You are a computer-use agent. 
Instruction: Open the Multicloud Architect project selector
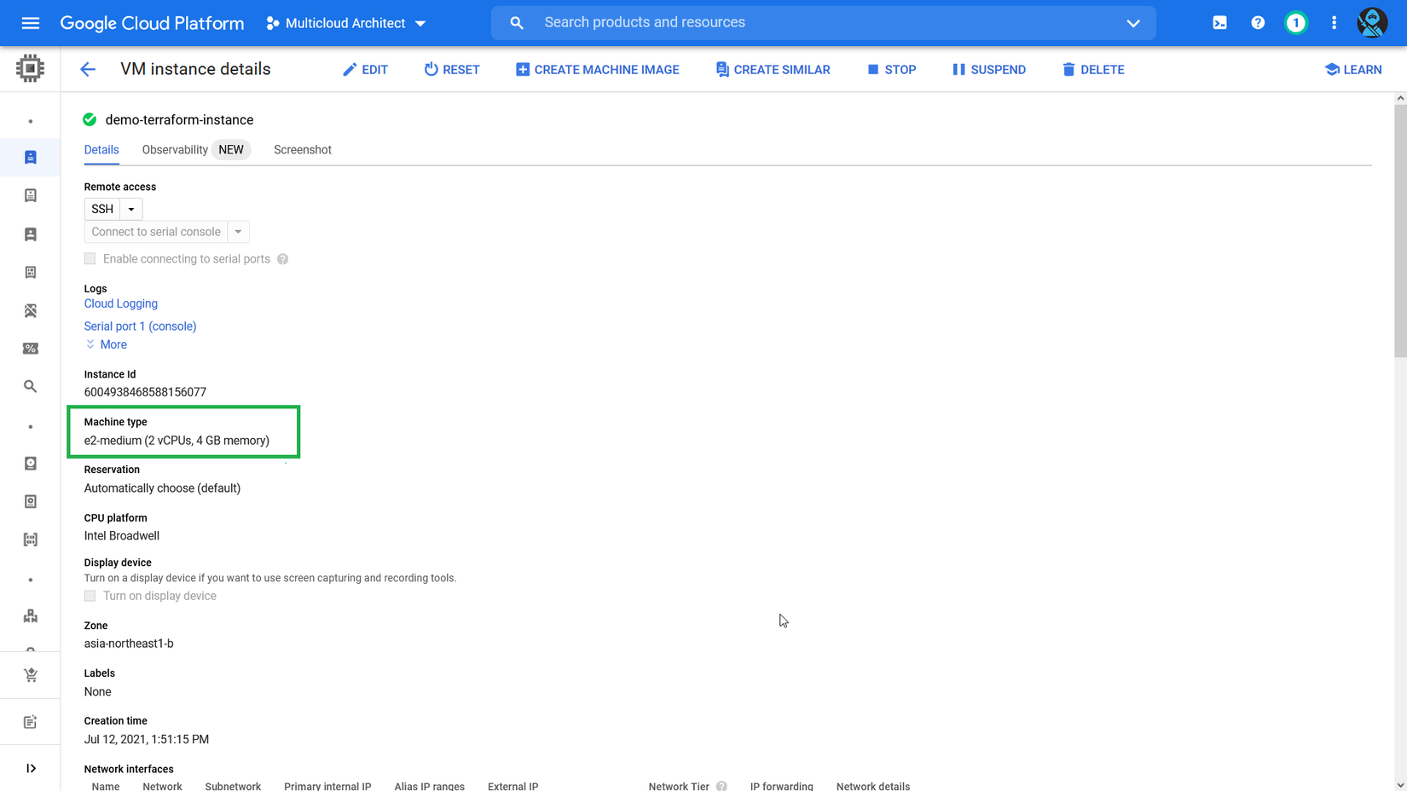(345, 23)
